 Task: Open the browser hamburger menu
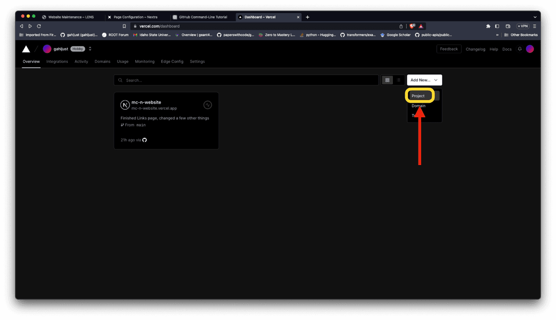click(534, 26)
